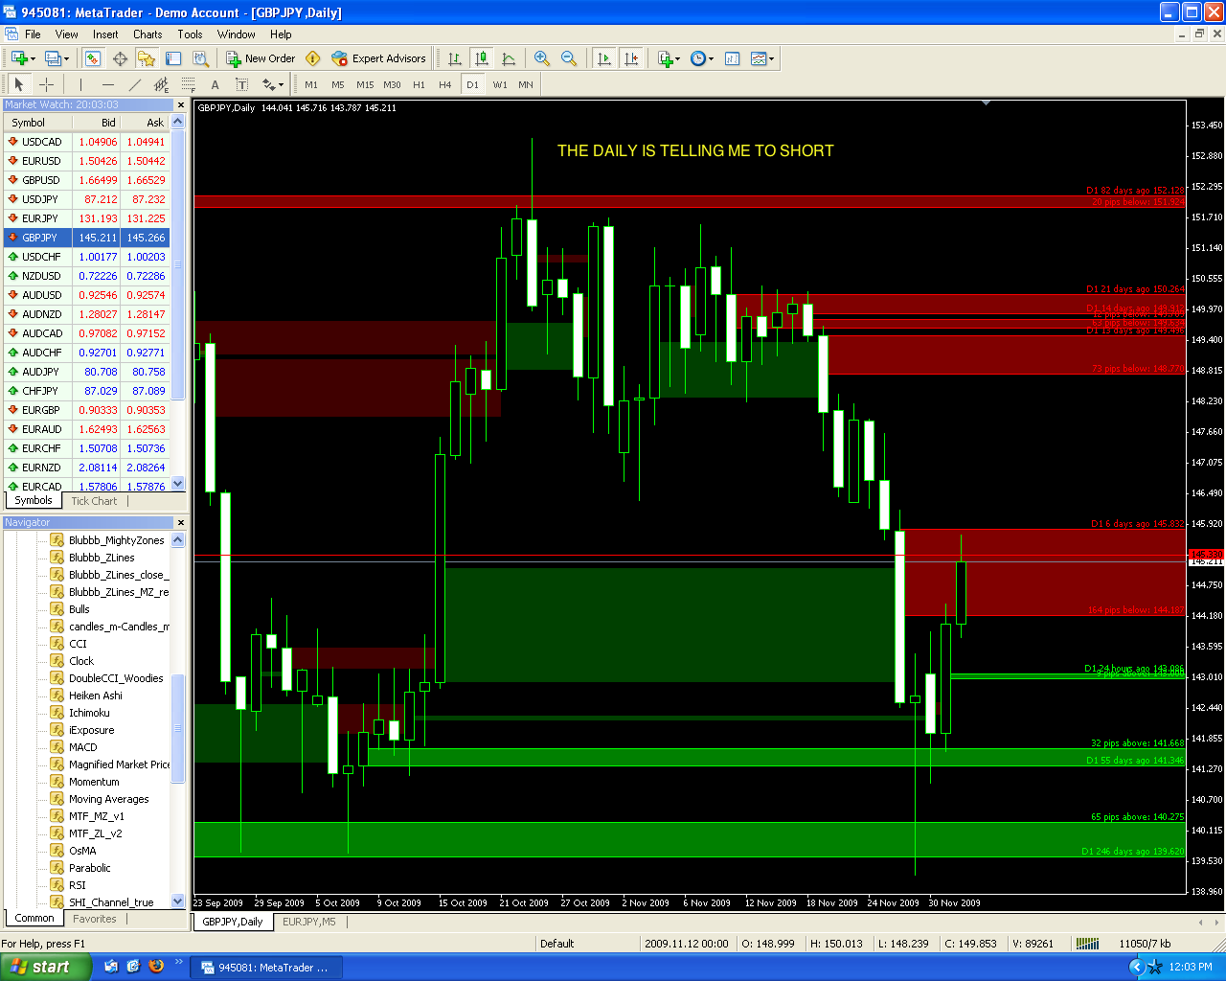Open the Strategy Tester magnifier icon
The height and width of the screenshot is (981, 1226).
point(200,58)
